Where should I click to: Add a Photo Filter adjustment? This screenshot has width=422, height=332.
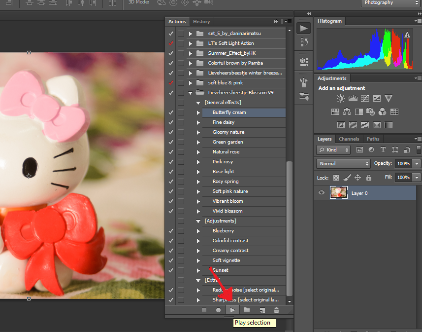[371, 111]
